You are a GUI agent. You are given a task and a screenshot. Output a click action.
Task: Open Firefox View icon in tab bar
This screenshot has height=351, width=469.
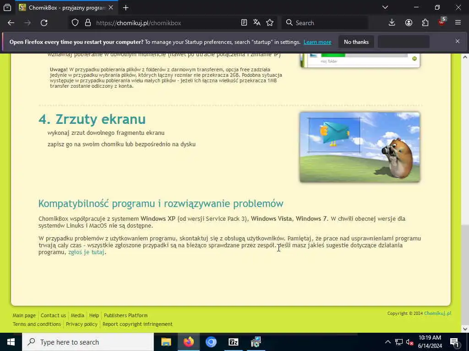(7, 7)
